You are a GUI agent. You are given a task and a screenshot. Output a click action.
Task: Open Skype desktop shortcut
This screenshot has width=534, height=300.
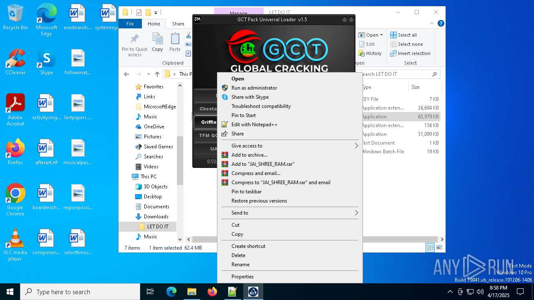(46, 62)
